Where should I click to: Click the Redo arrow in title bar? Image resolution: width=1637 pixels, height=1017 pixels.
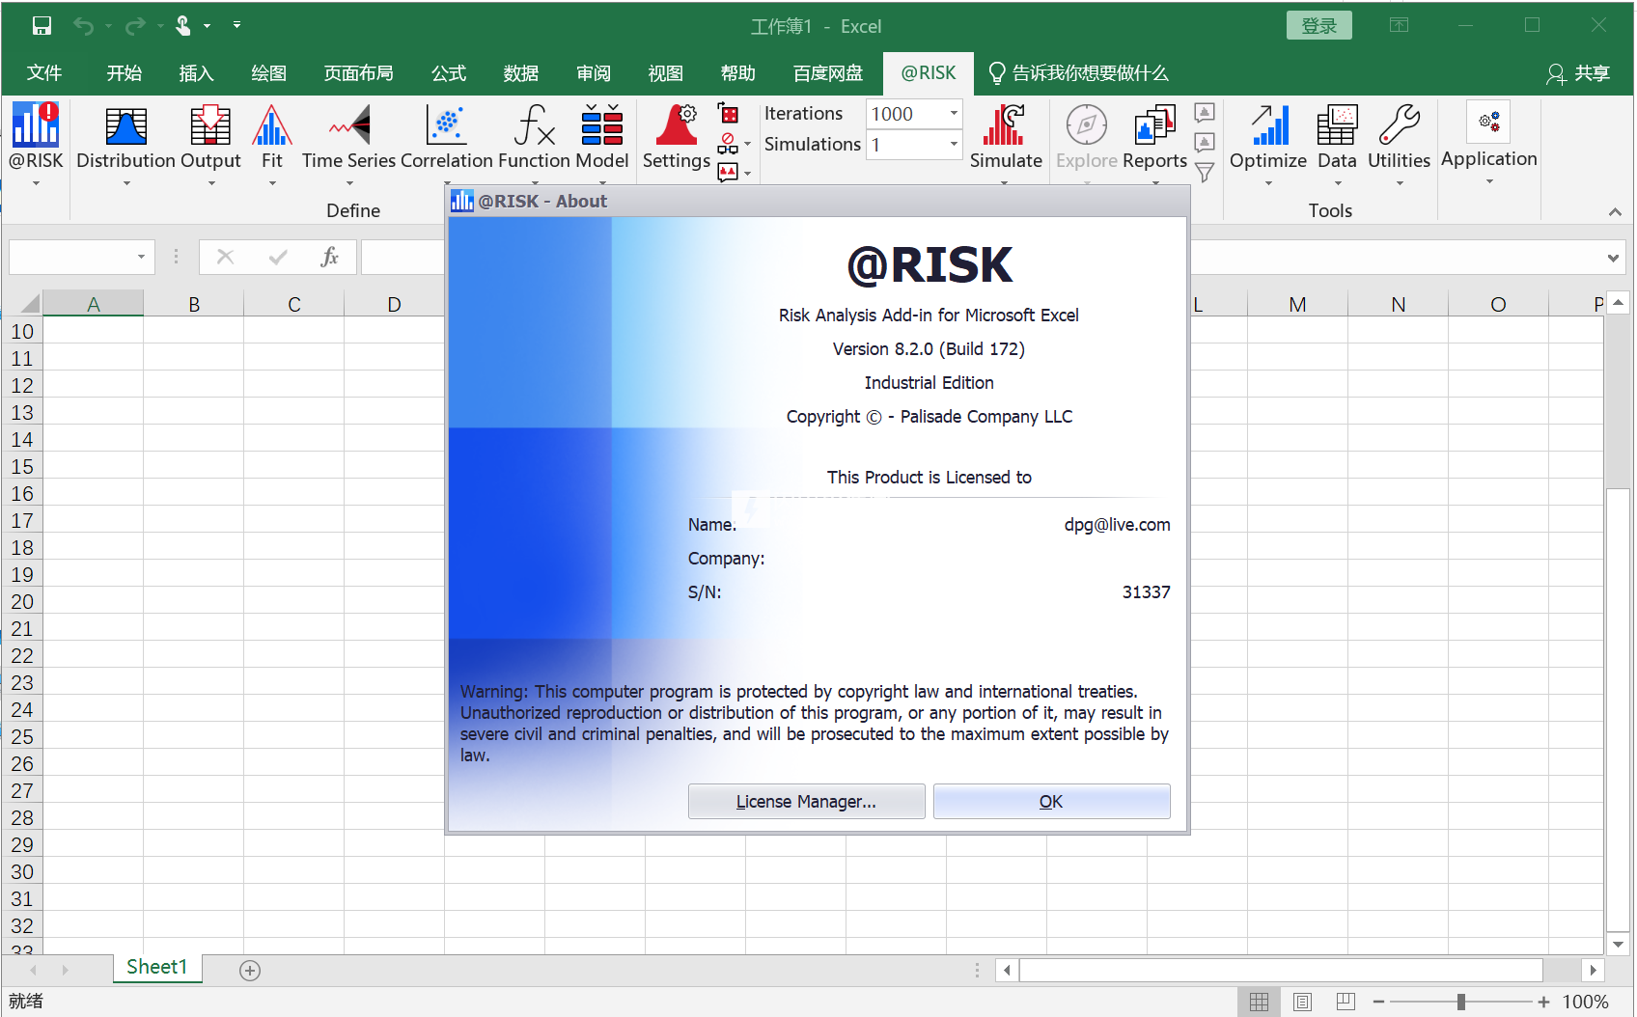point(135,26)
